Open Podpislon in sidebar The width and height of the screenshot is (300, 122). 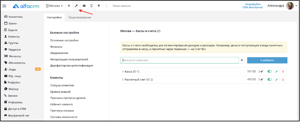pyautogui.click(x=12, y=82)
